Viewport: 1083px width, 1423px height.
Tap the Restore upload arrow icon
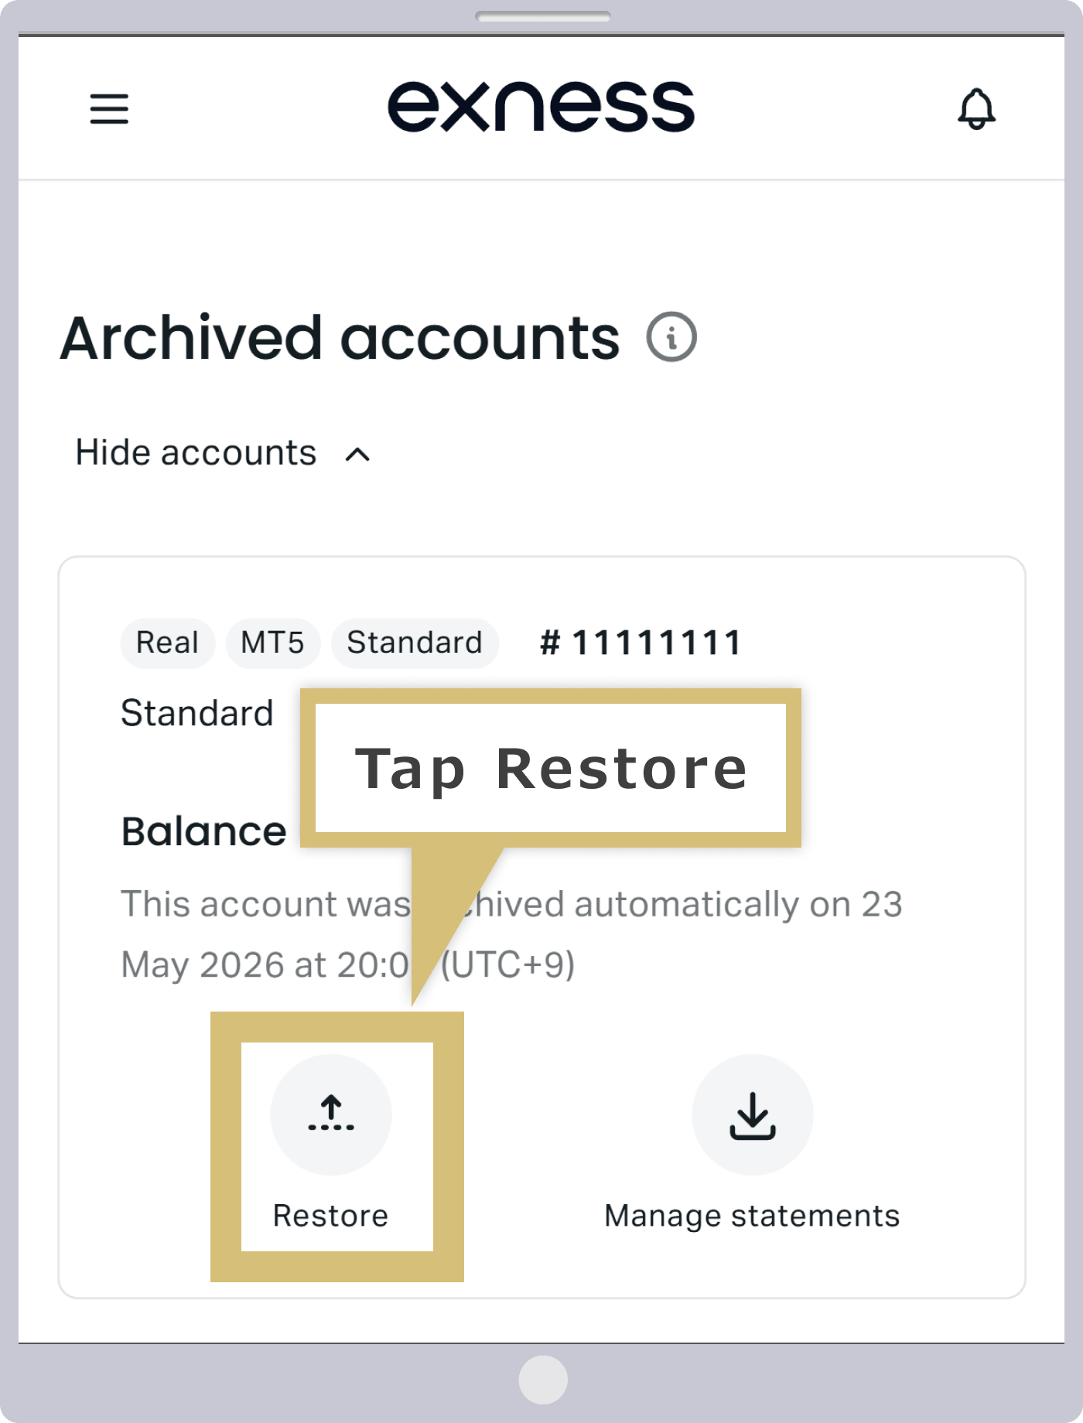click(331, 1114)
